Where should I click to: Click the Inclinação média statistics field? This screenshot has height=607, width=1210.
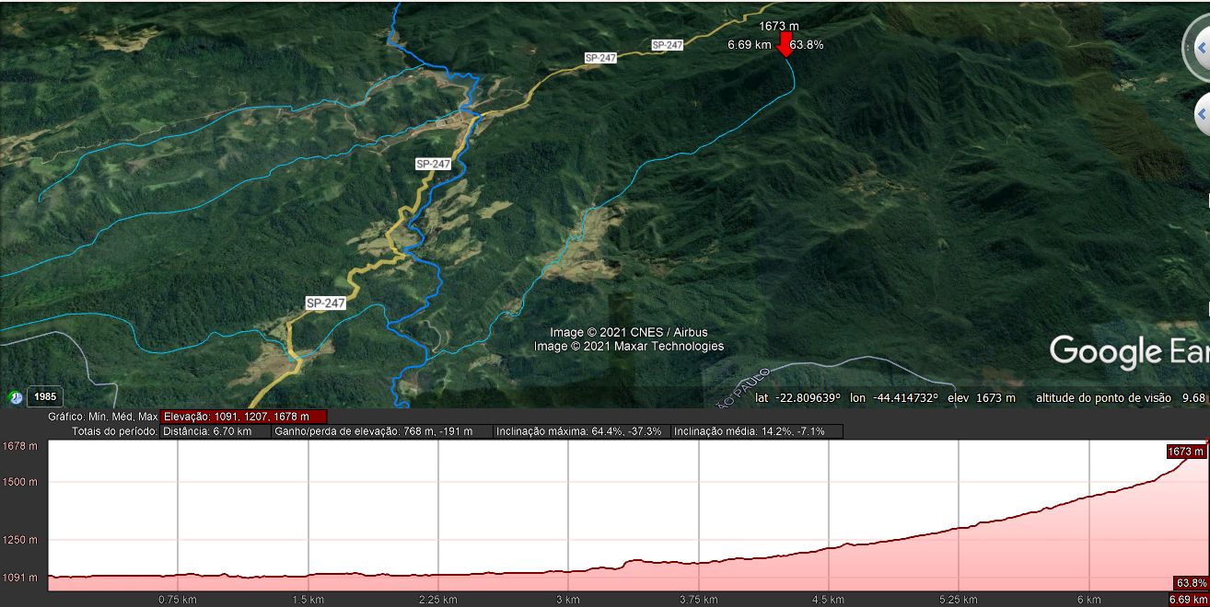(x=757, y=431)
